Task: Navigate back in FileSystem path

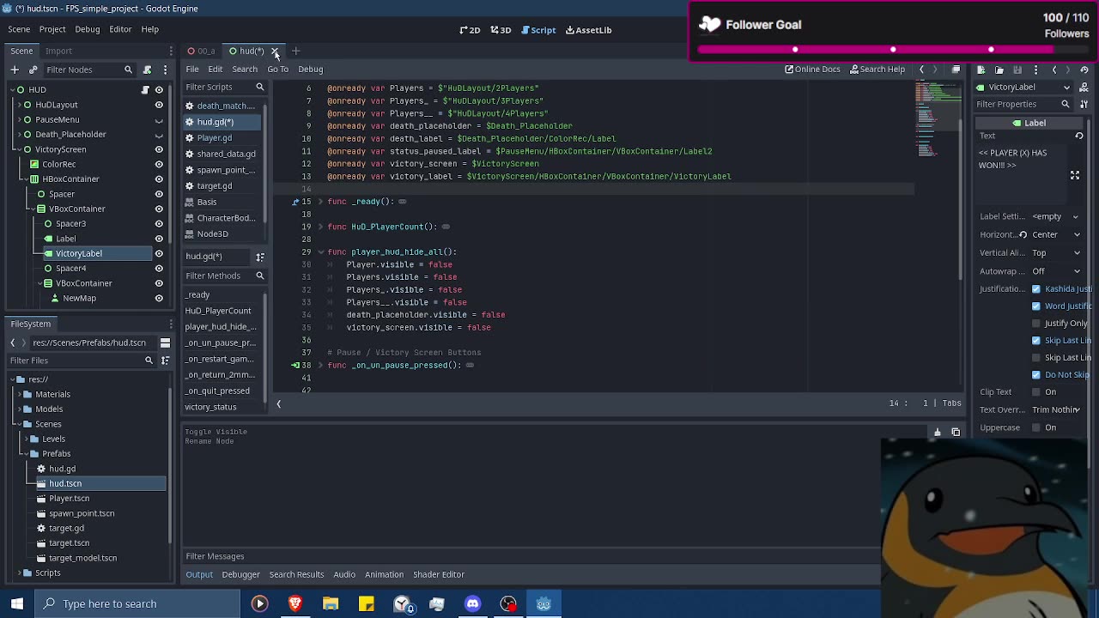Action: coord(13,342)
